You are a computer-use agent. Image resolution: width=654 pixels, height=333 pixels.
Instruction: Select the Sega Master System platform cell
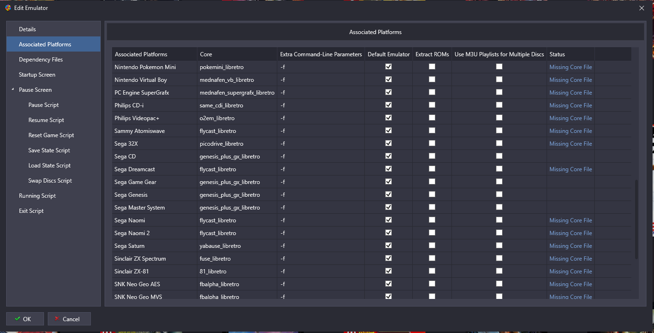(x=155, y=208)
